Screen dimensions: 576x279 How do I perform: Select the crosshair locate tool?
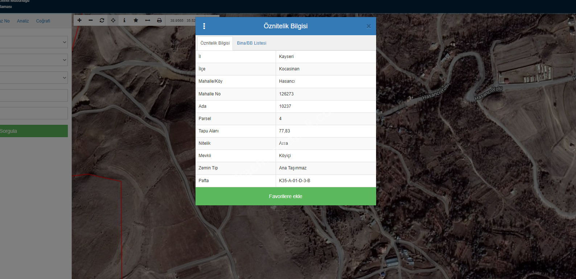113,20
